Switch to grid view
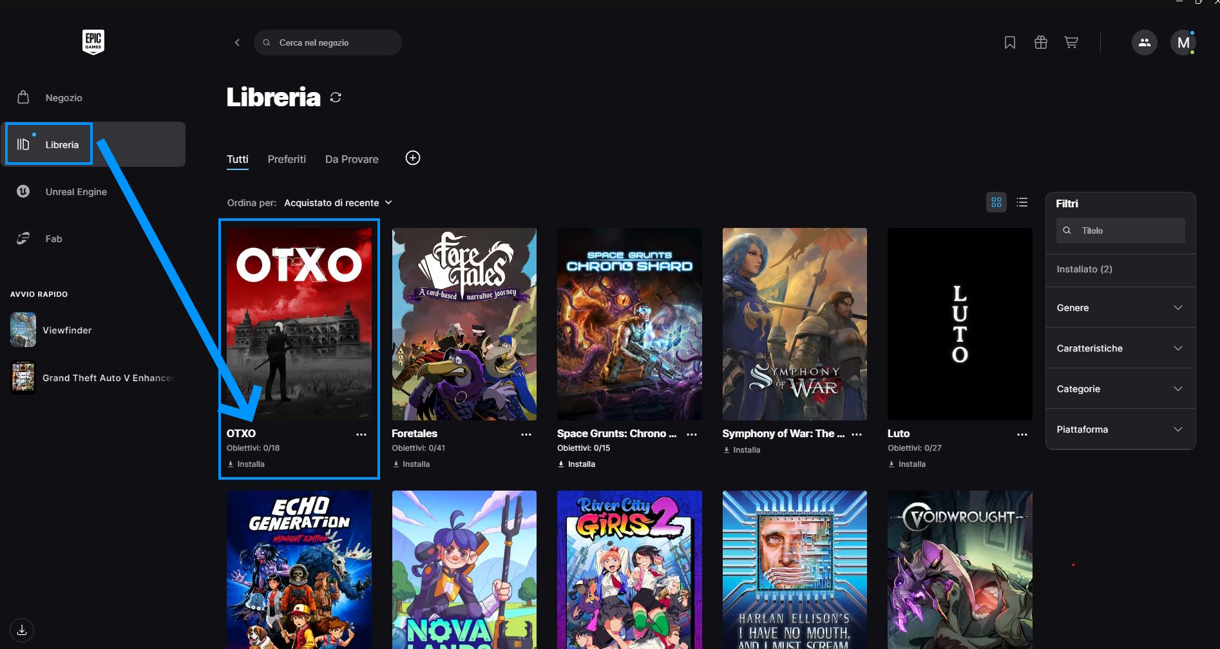 [996, 202]
